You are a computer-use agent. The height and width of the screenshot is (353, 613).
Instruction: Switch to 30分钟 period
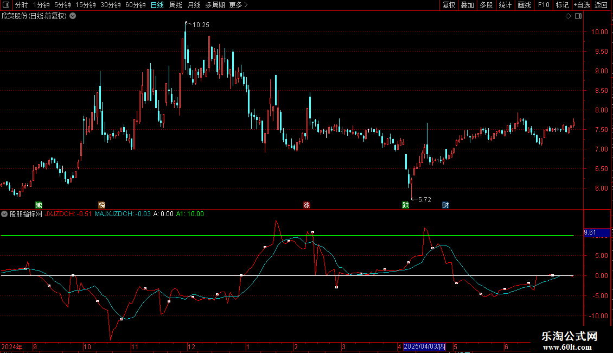point(111,5)
